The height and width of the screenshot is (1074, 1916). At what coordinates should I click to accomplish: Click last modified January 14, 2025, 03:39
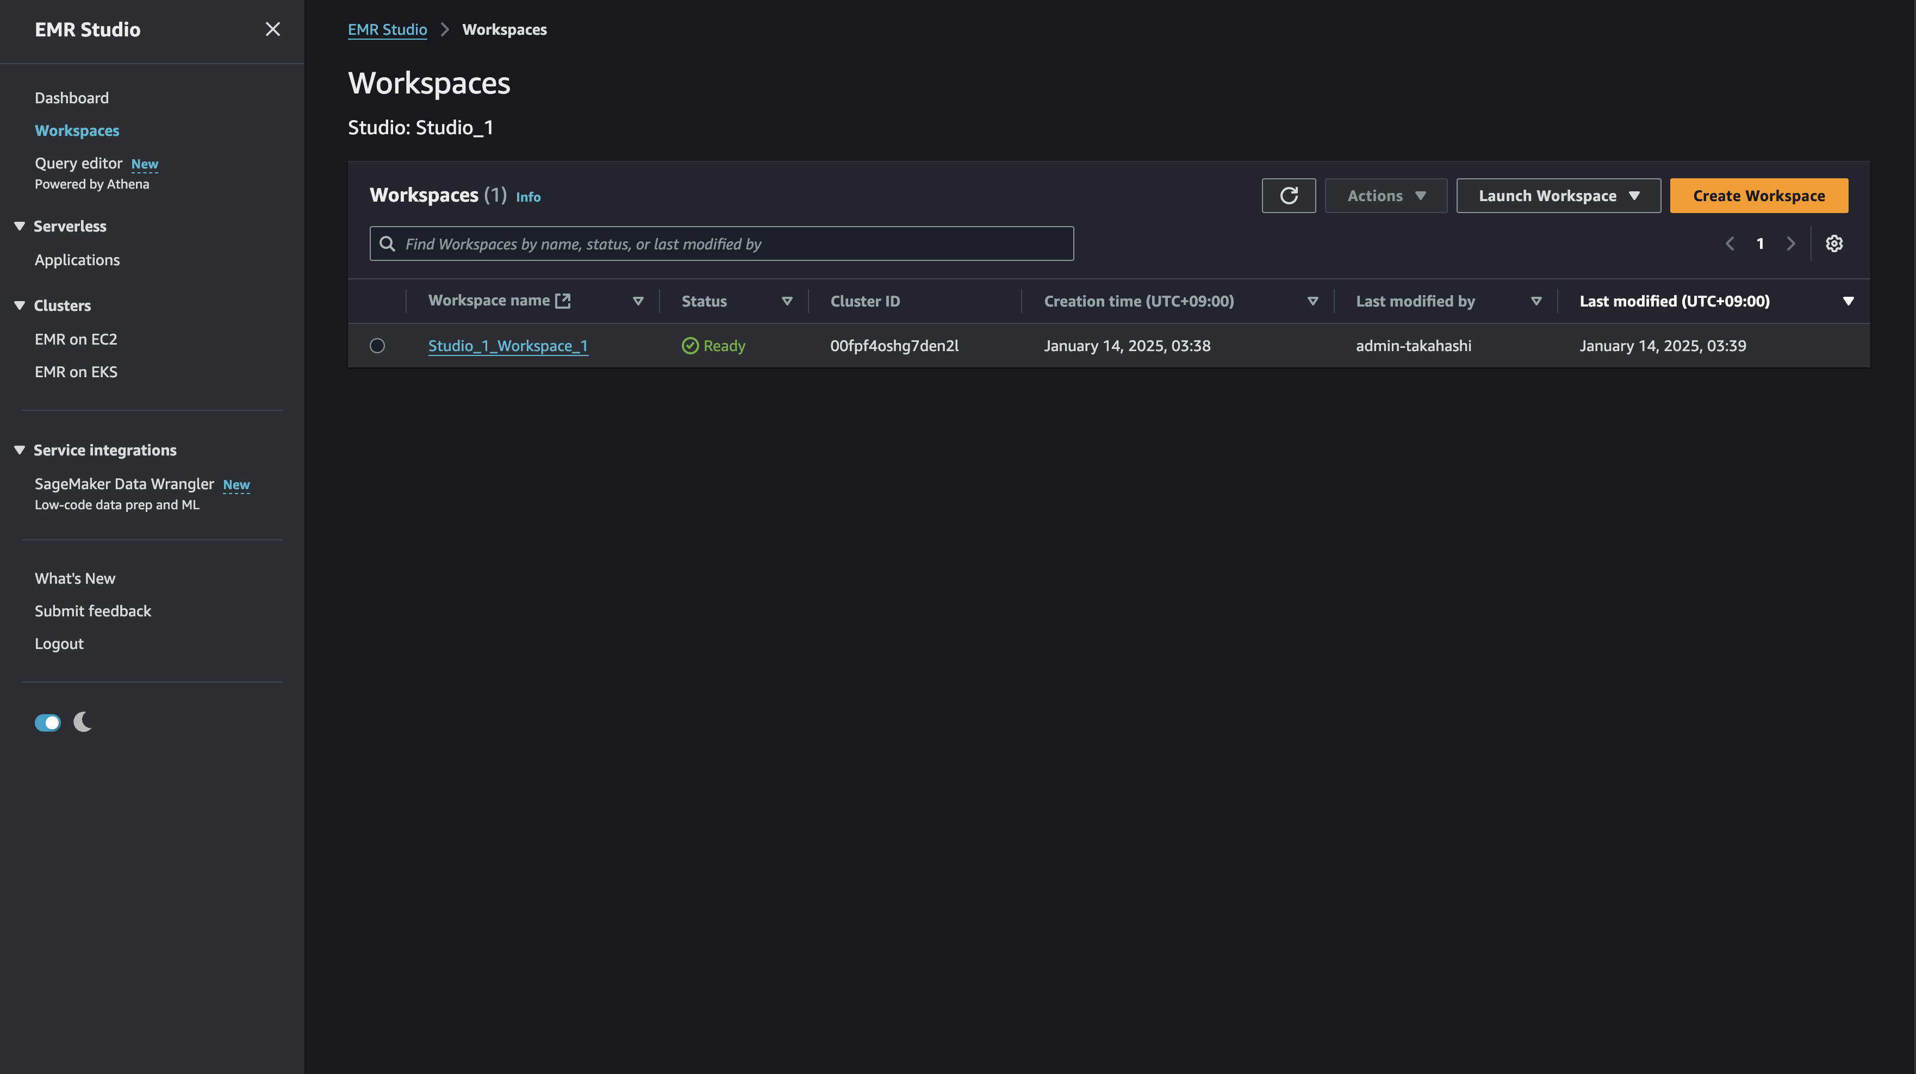point(1663,346)
